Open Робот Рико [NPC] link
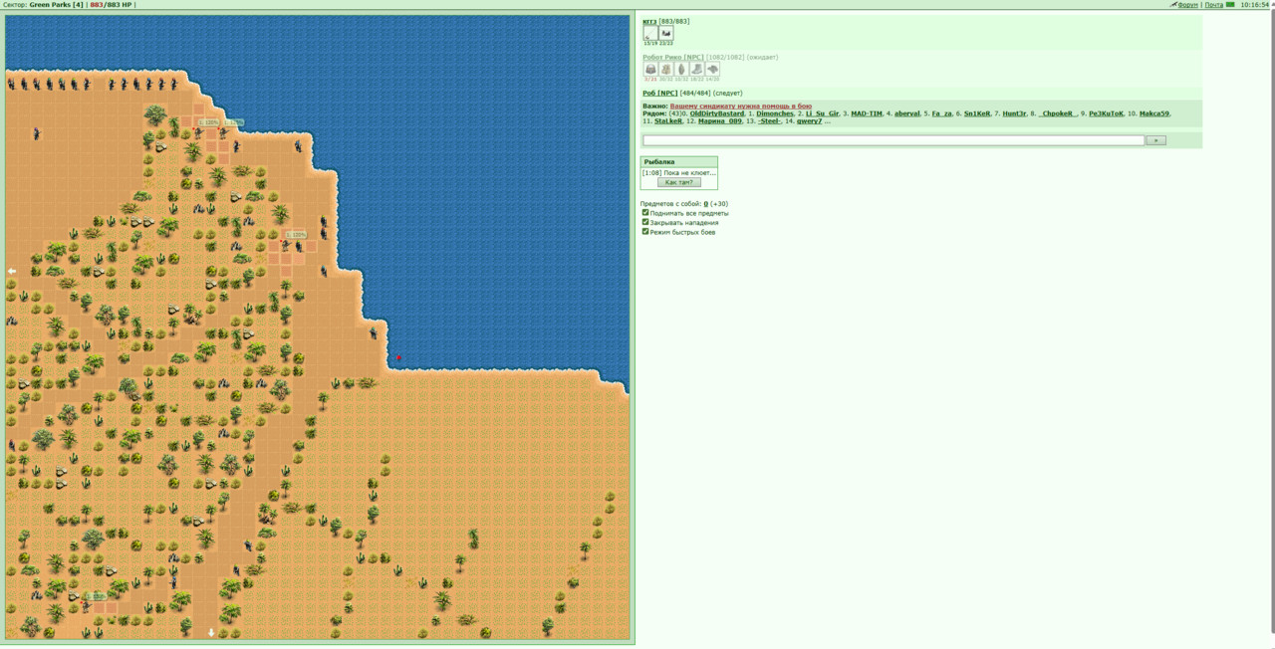Image resolution: width=1275 pixels, height=649 pixels. tap(673, 57)
